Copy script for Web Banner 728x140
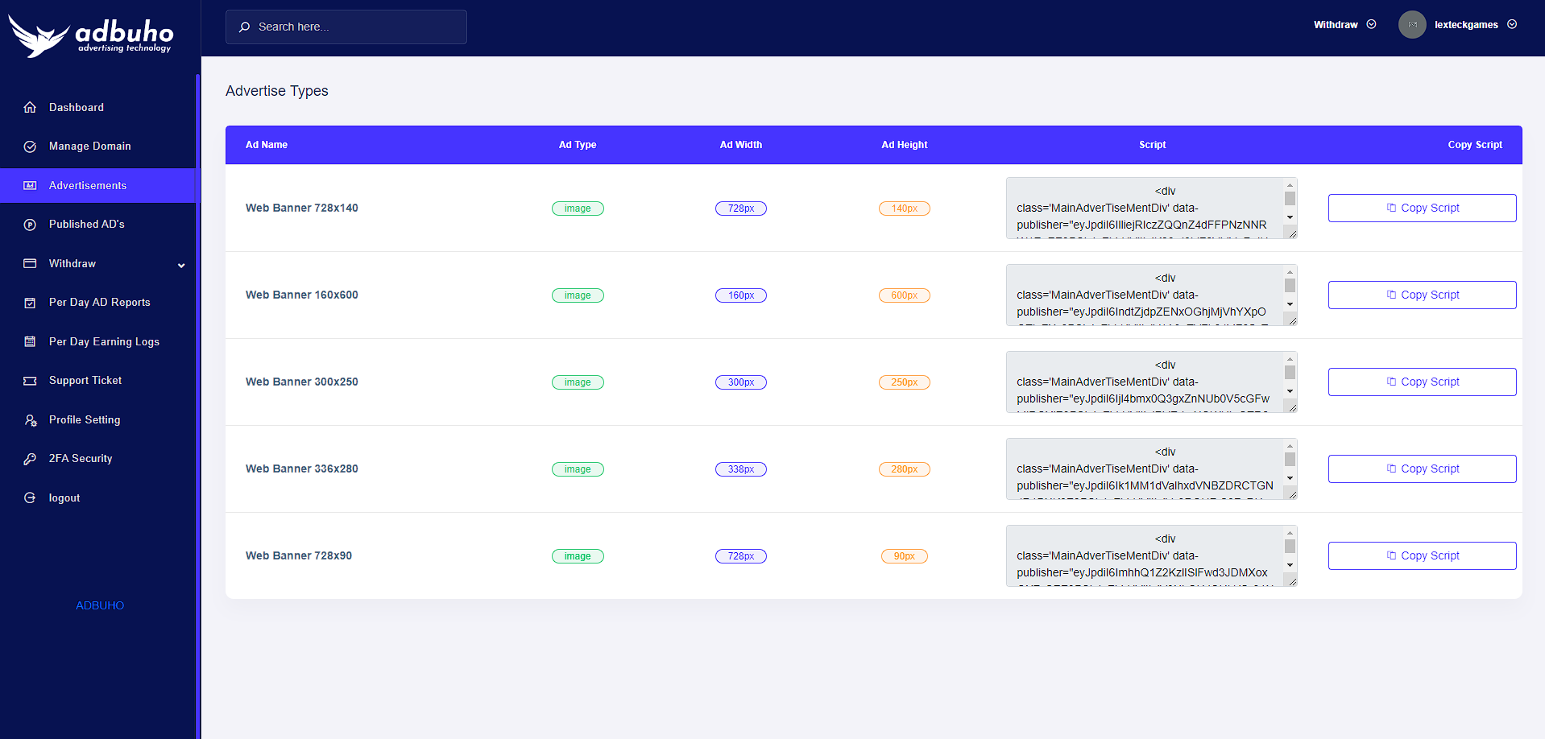 pos(1422,208)
